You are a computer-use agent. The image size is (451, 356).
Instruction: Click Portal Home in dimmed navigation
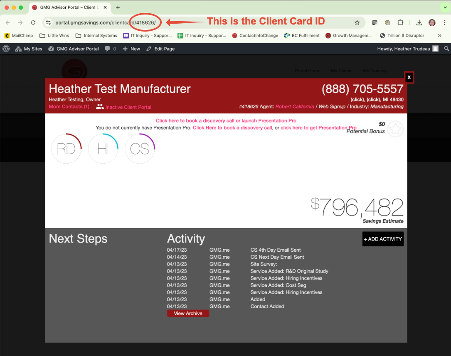tap(308, 71)
